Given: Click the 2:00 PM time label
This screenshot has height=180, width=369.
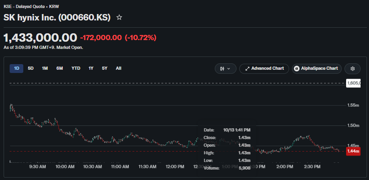Looking at the screenshot, I should (285, 167).
